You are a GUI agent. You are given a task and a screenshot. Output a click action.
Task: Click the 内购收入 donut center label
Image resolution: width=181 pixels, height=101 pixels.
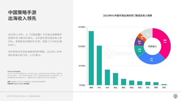152,46
